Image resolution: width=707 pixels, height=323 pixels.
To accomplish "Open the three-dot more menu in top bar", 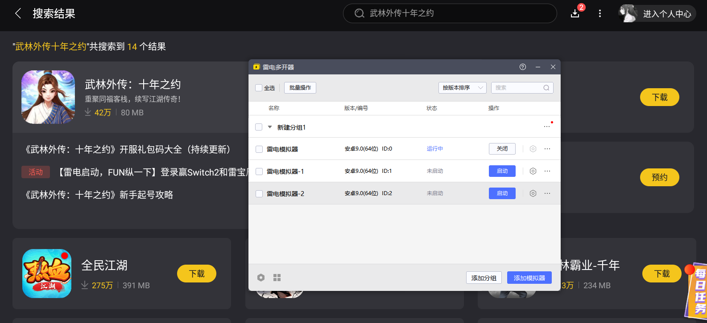I will tap(600, 13).
